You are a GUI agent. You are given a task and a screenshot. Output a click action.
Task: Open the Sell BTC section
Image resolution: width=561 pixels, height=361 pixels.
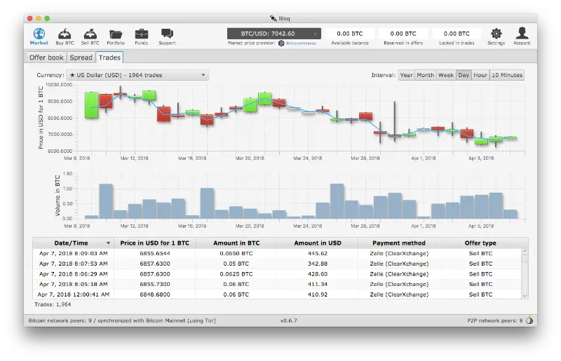click(90, 36)
